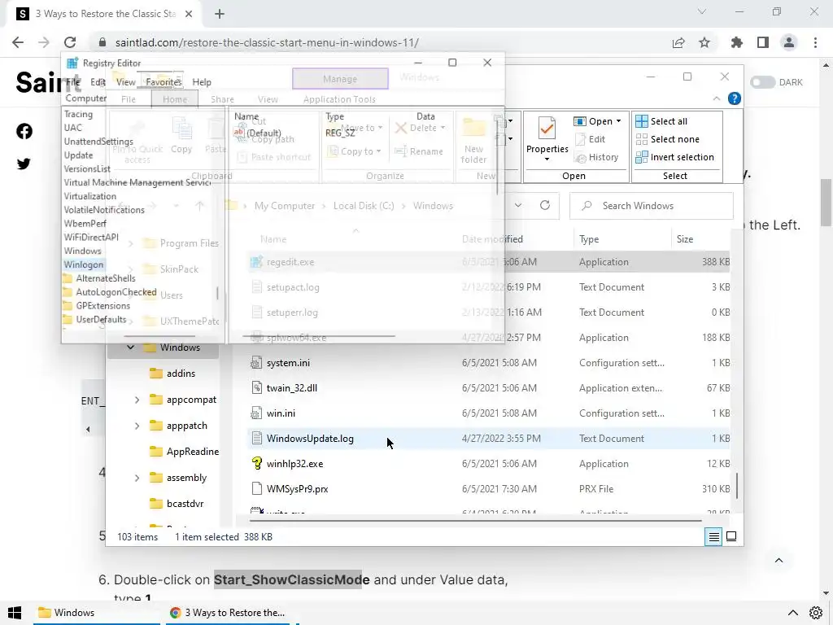Viewport: 833px width, 625px height.
Task: Open the History button in the ribbon
Action: tap(596, 157)
